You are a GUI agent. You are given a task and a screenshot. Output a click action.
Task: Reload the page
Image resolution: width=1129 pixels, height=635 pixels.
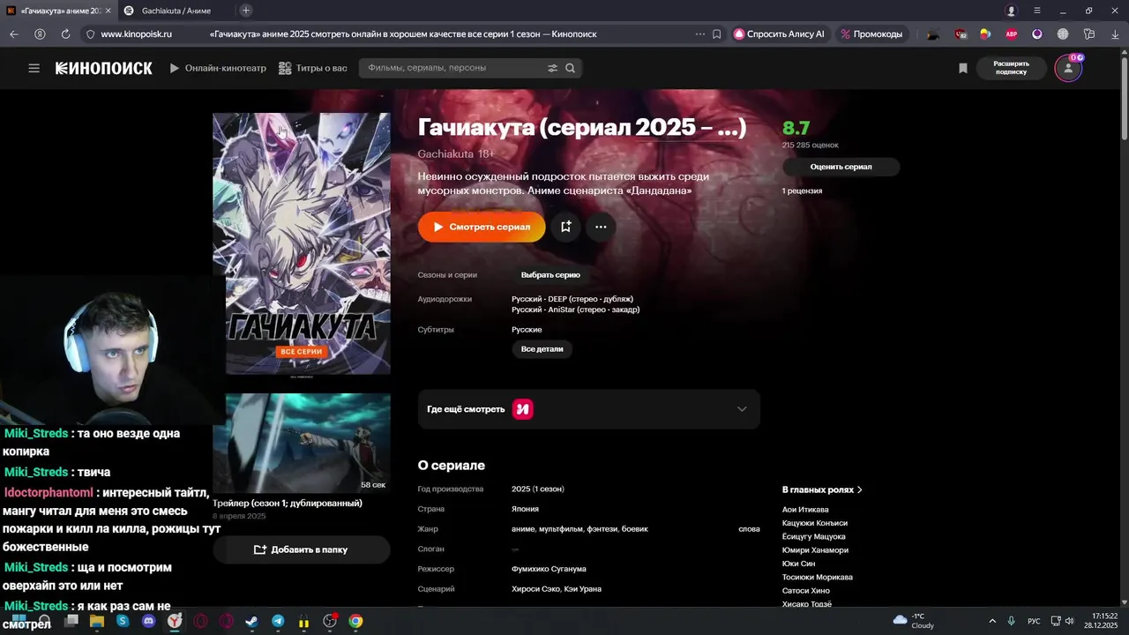tap(65, 34)
